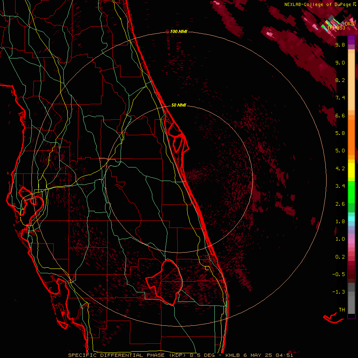Click the 2.6 value on the color scale
Image resolution: width=358 pixels, height=358 pixels.
[x=340, y=204]
